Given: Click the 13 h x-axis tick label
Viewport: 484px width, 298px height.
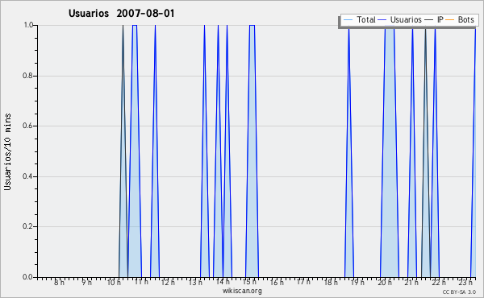Looking at the screenshot, I should (195, 282).
